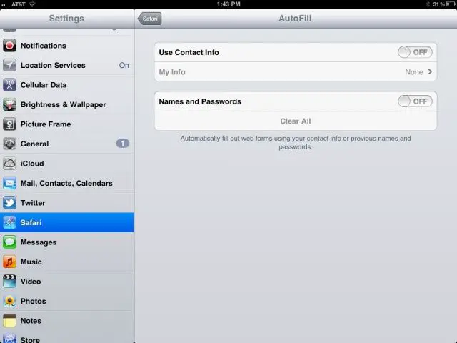
Task: Tap the Photos sunflower icon
Action: coord(9,301)
